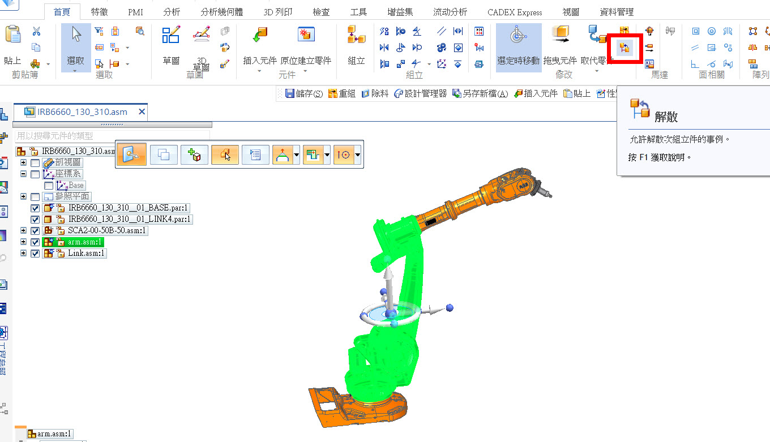Image resolution: width=770 pixels, height=442 pixels.
Task: Switch to the 檢查 ribbon tab
Action: tap(322, 12)
